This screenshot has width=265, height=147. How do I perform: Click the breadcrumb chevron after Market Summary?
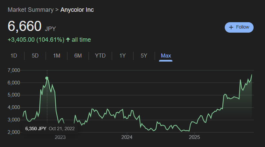[57, 10]
